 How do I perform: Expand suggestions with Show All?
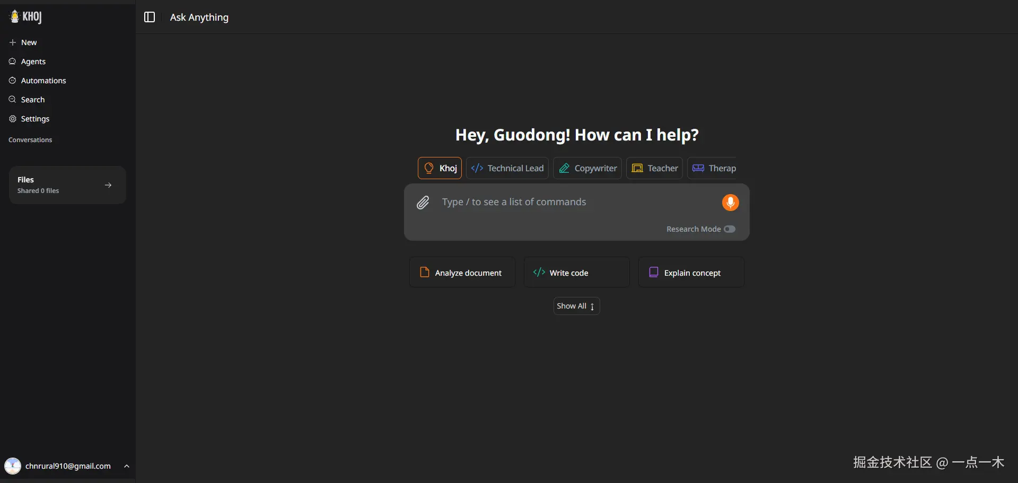[576, 306]
